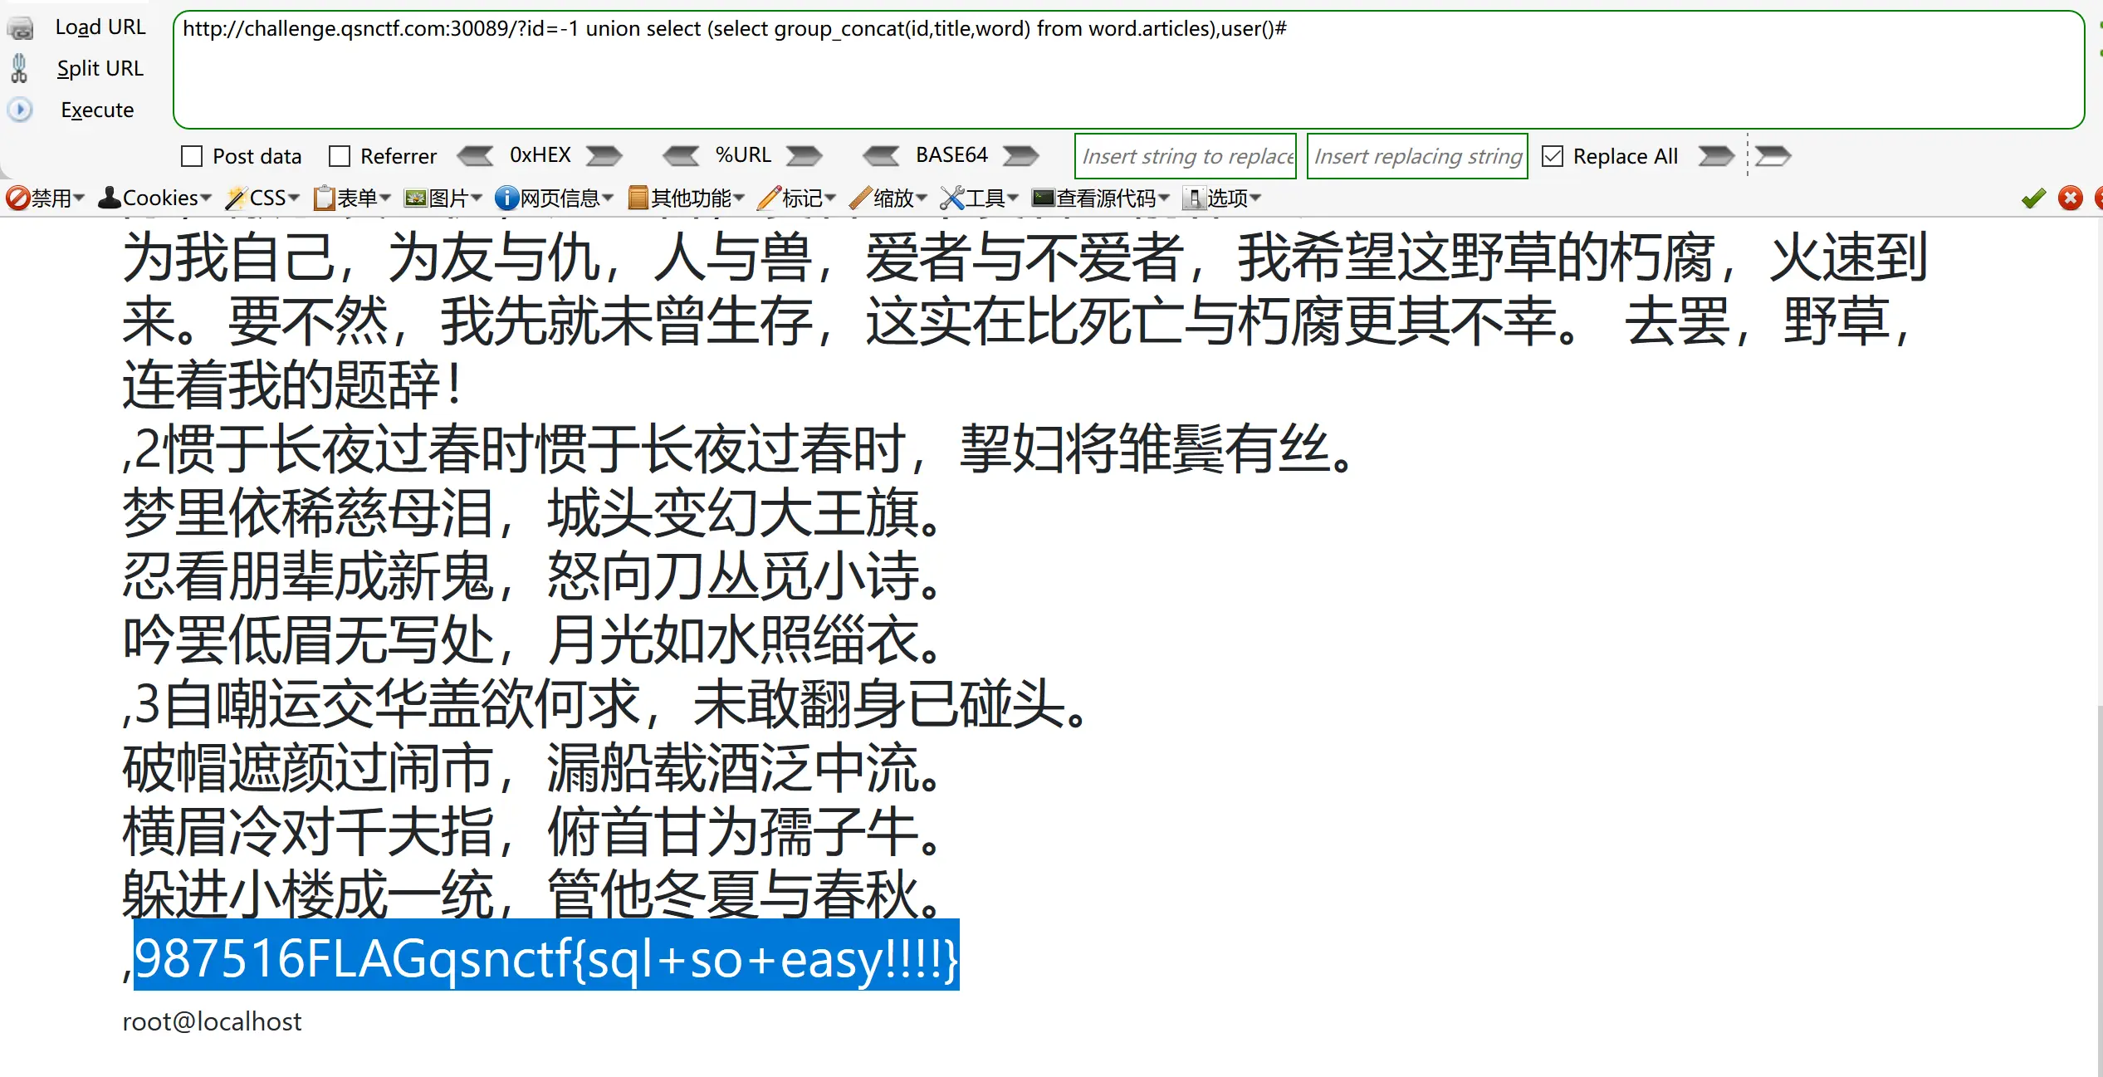Click the Execute text button
The height and width of the screenshot is (1077, 2103).
(x=97, y=110)
